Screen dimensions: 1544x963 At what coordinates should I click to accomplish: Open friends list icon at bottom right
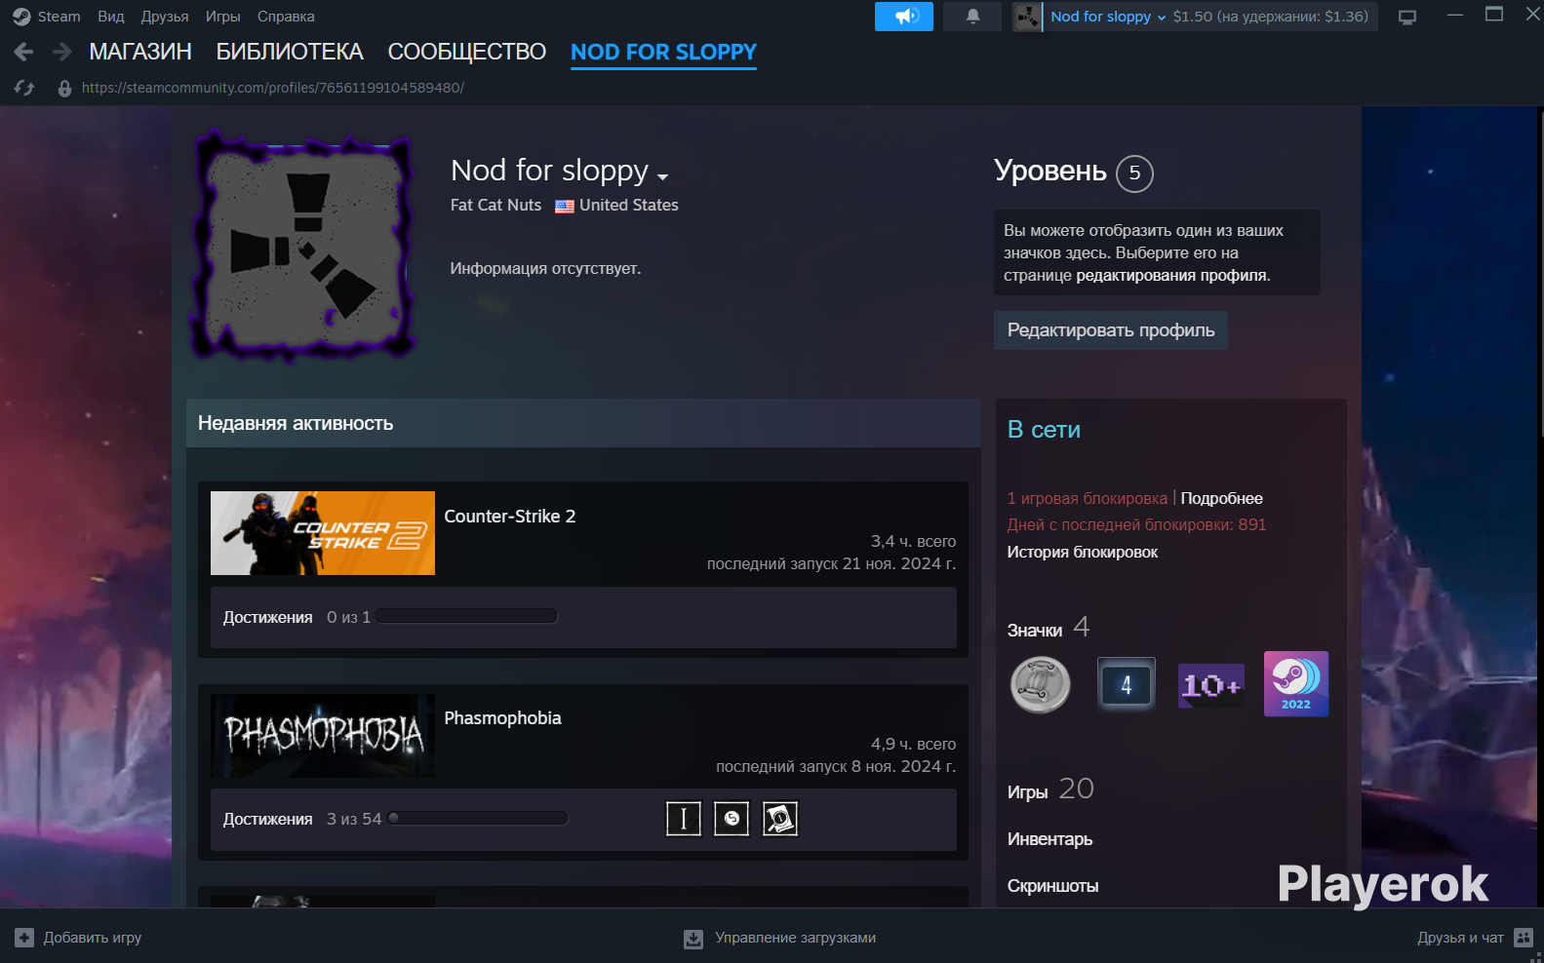click(1524, 938)
